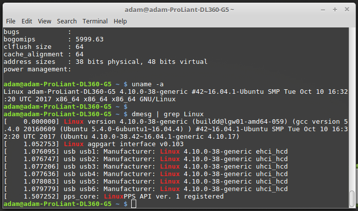Screen dimensions: 358x211
Task: Click the bogomips value 5999.63
Action: 89,39
